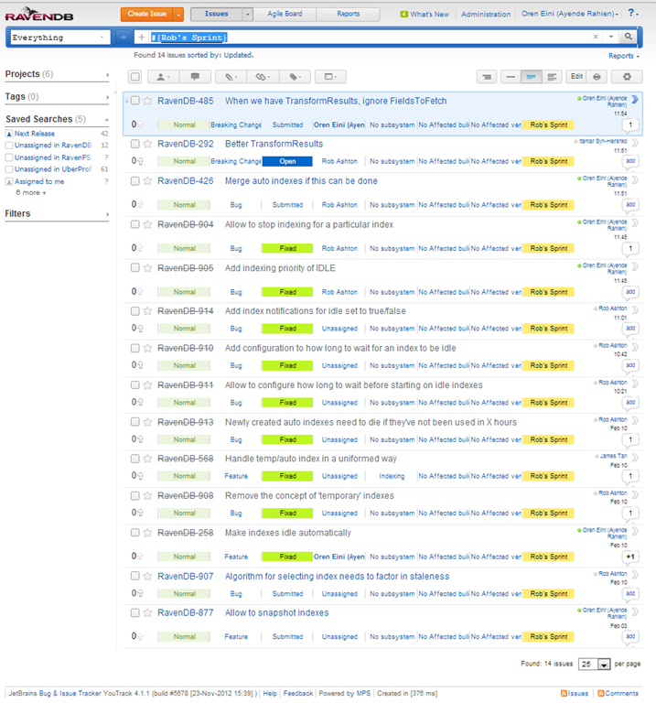Switch to the Agile Board tab
This screenshot has height=703, width=656.
(285, 14)
